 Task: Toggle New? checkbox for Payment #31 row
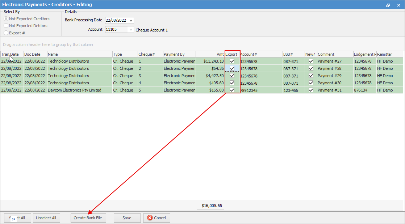point(311,90)
